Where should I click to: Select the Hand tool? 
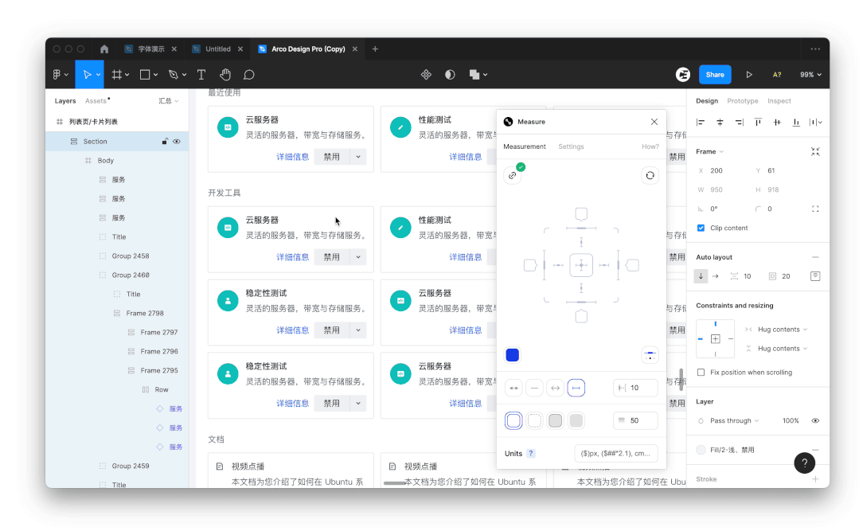tap(225, 74)
